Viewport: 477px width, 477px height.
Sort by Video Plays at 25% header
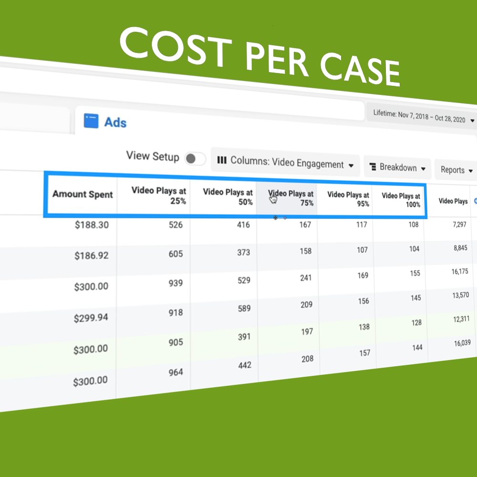pos(159,196)
